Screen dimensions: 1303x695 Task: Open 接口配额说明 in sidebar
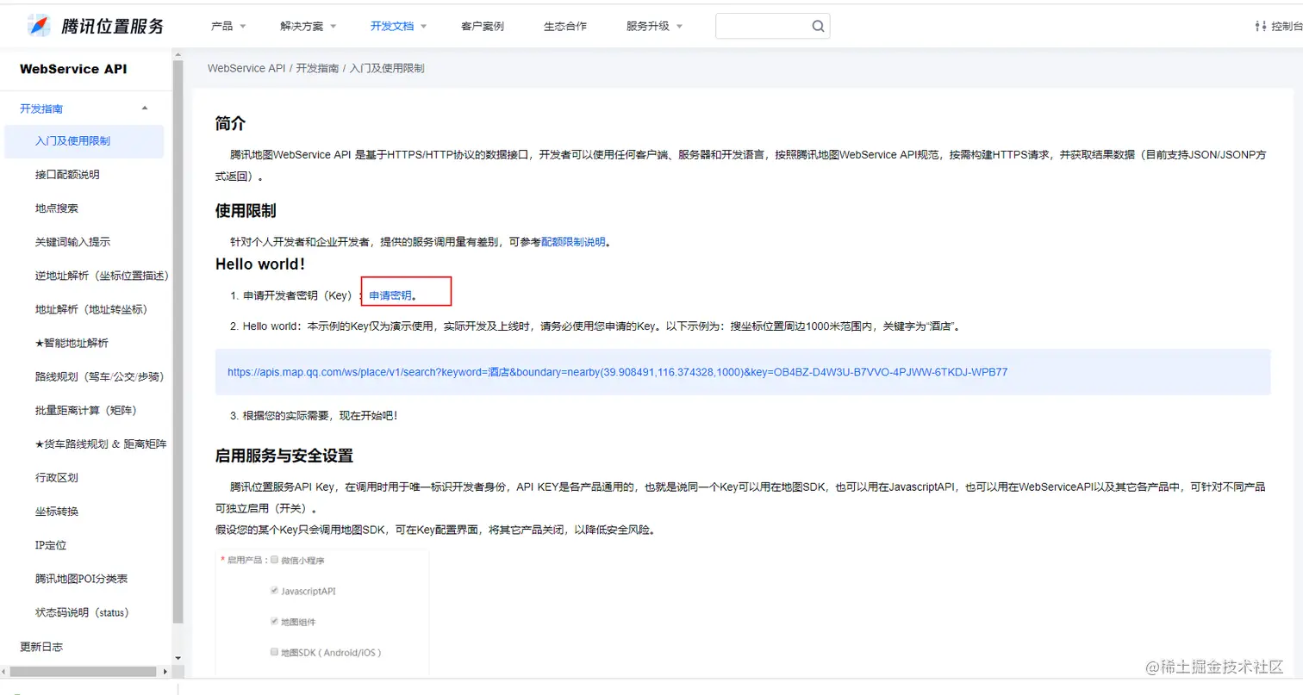click(67, 175)
